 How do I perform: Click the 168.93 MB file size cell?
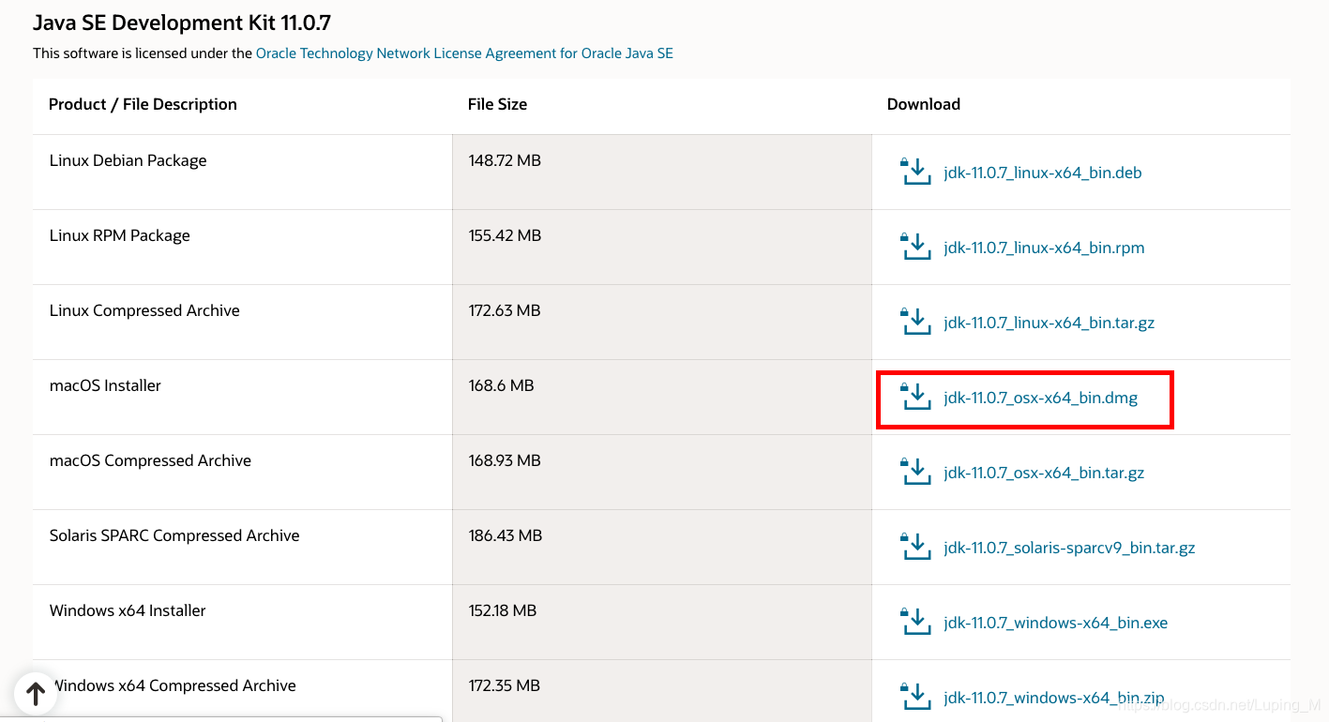pos(662,472)
